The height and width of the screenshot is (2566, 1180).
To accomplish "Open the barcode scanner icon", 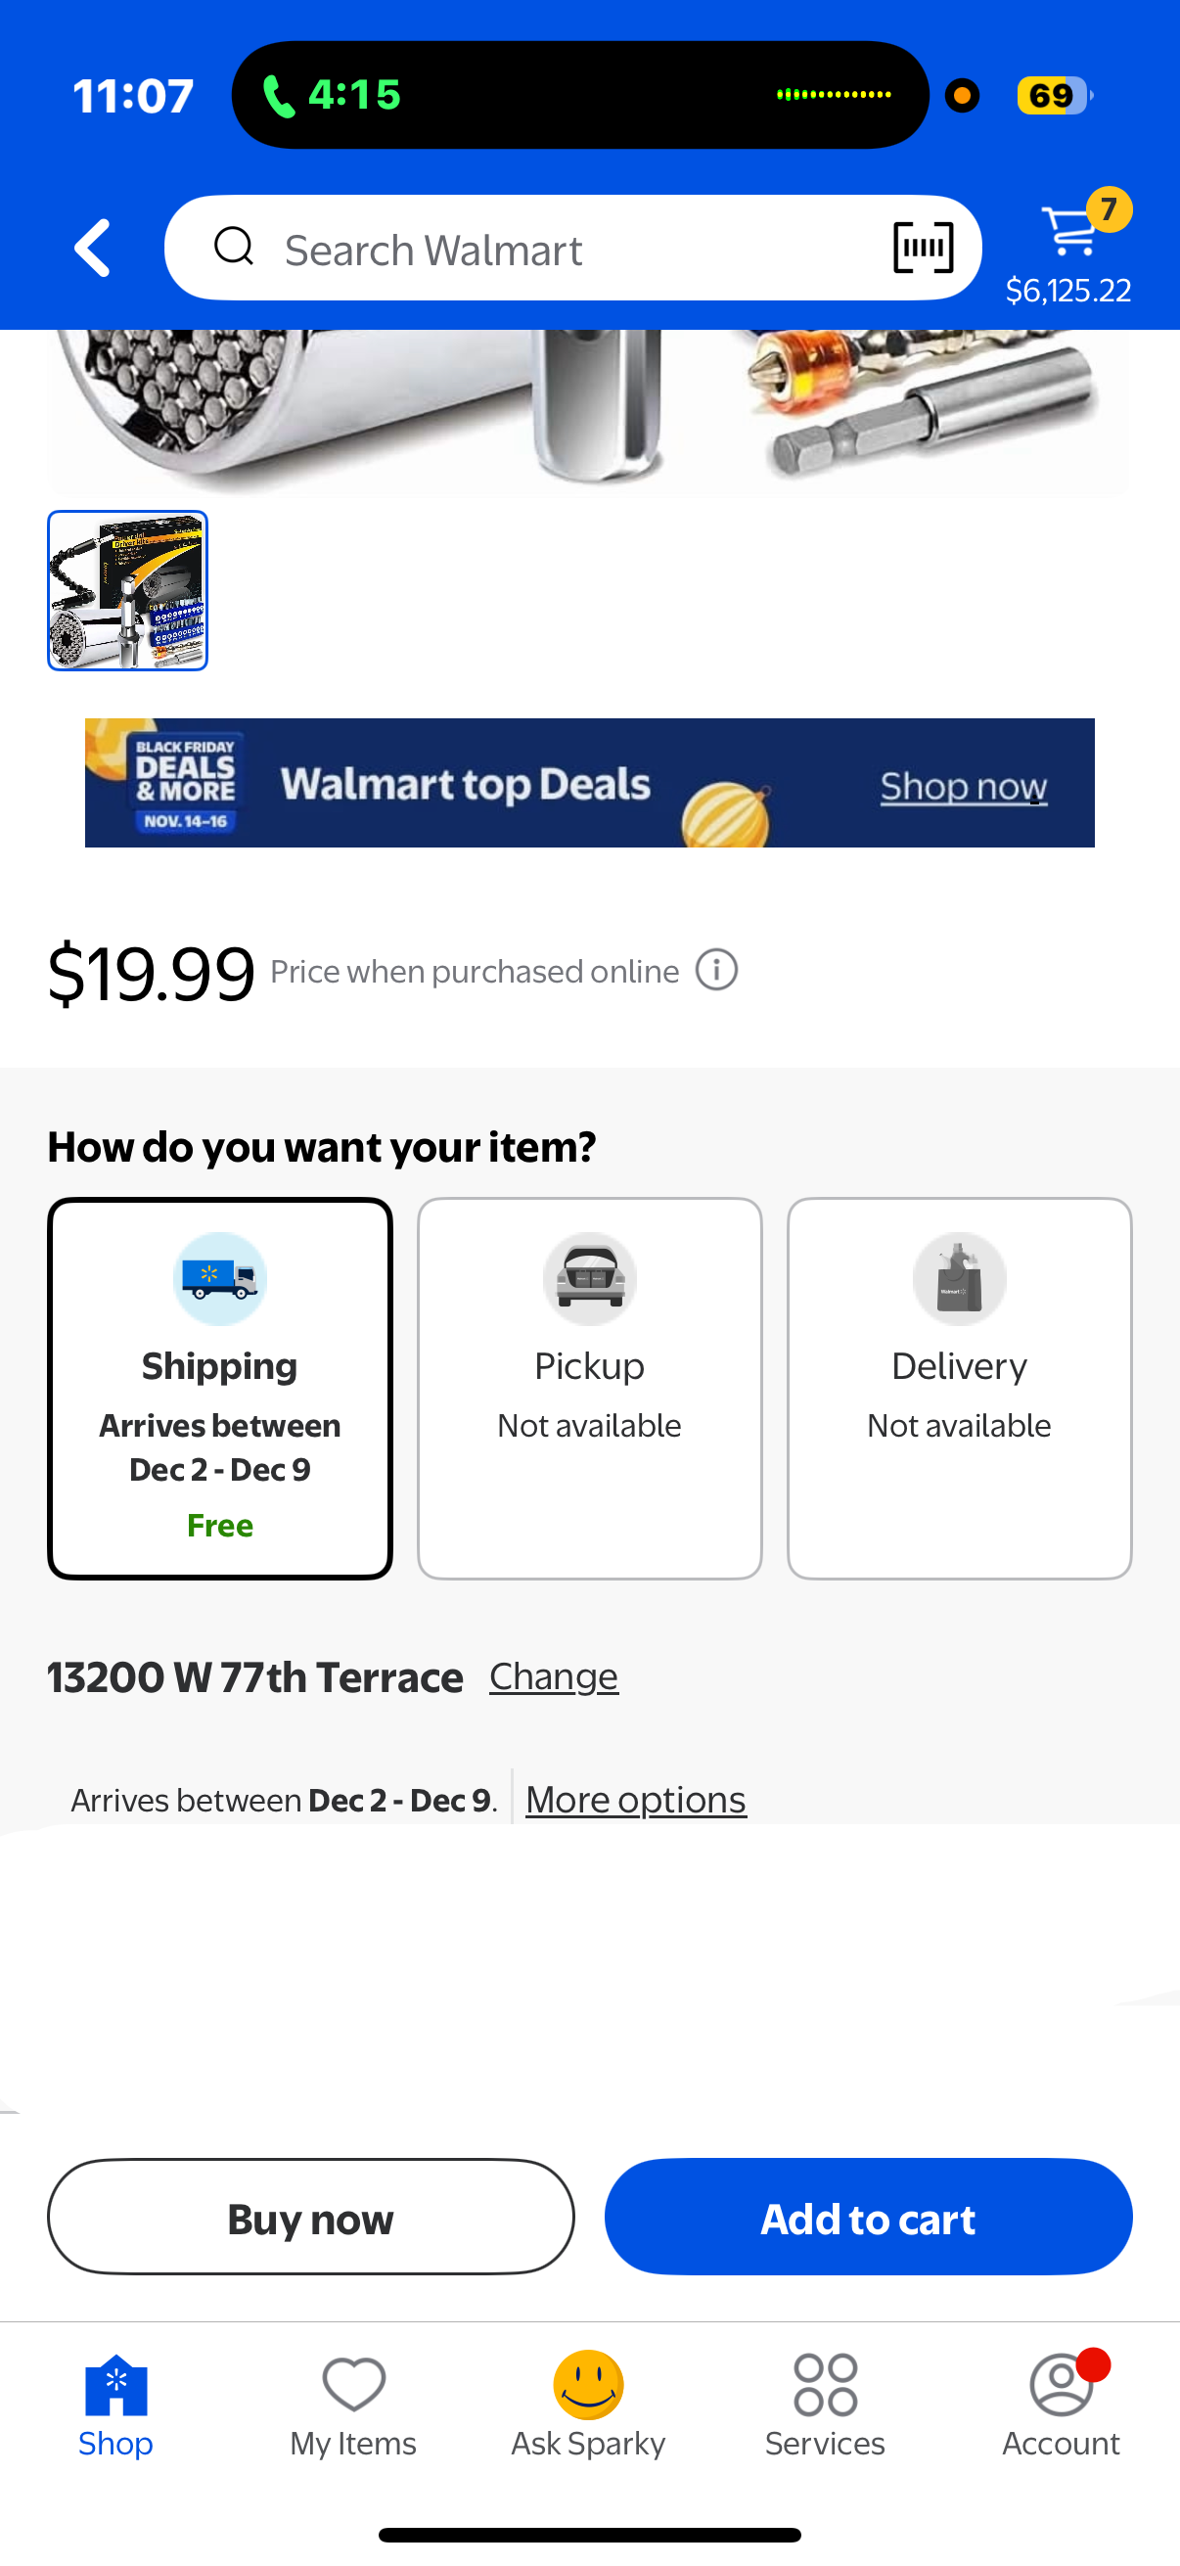I will (923, 248).
